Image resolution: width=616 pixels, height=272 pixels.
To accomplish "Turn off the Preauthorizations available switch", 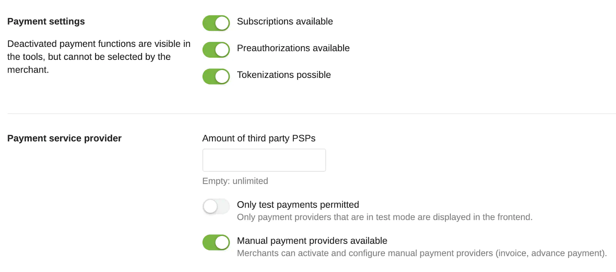I will (216, 50).
